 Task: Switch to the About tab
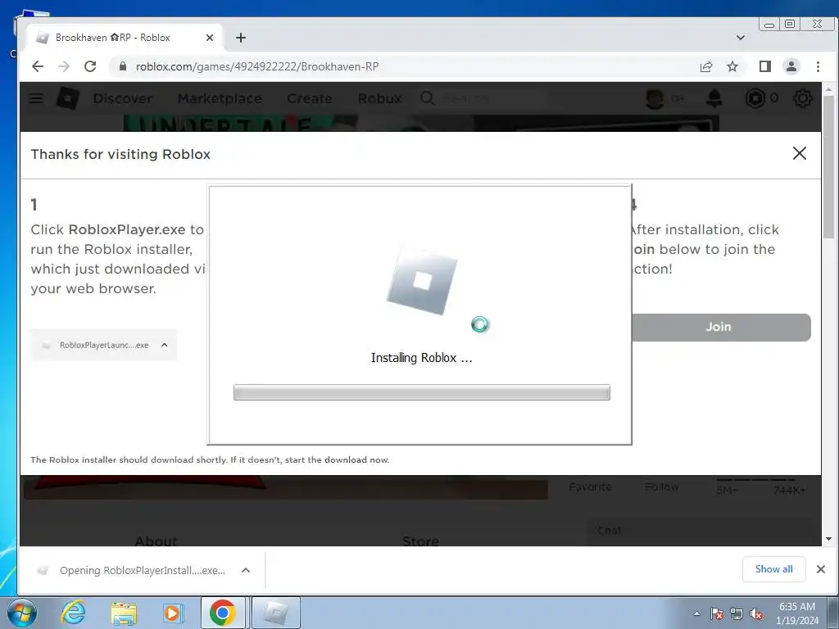pos(156,541)
